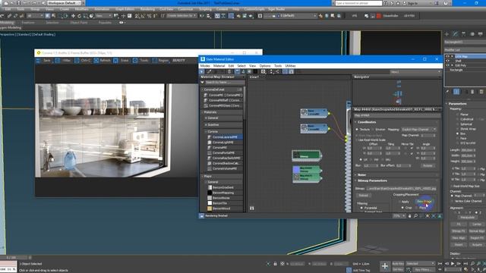486x273 pixels.
Task: Toggle the Apply cropping checkbox
Action: click(x=399, y=202)
